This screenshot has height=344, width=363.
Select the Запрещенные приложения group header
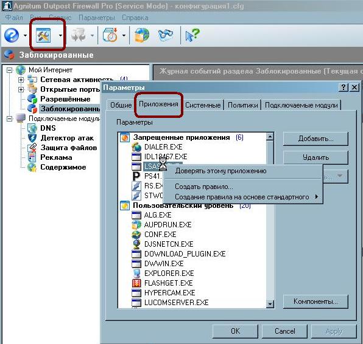[181, 137]
